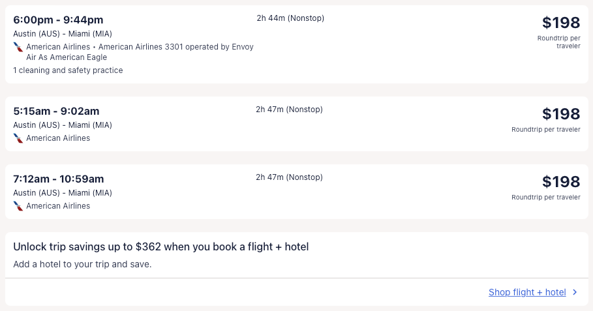The image size is (593, 311).
Task: Click the American Airlines logo on 5:15am flight
Action: coord(18,138)
